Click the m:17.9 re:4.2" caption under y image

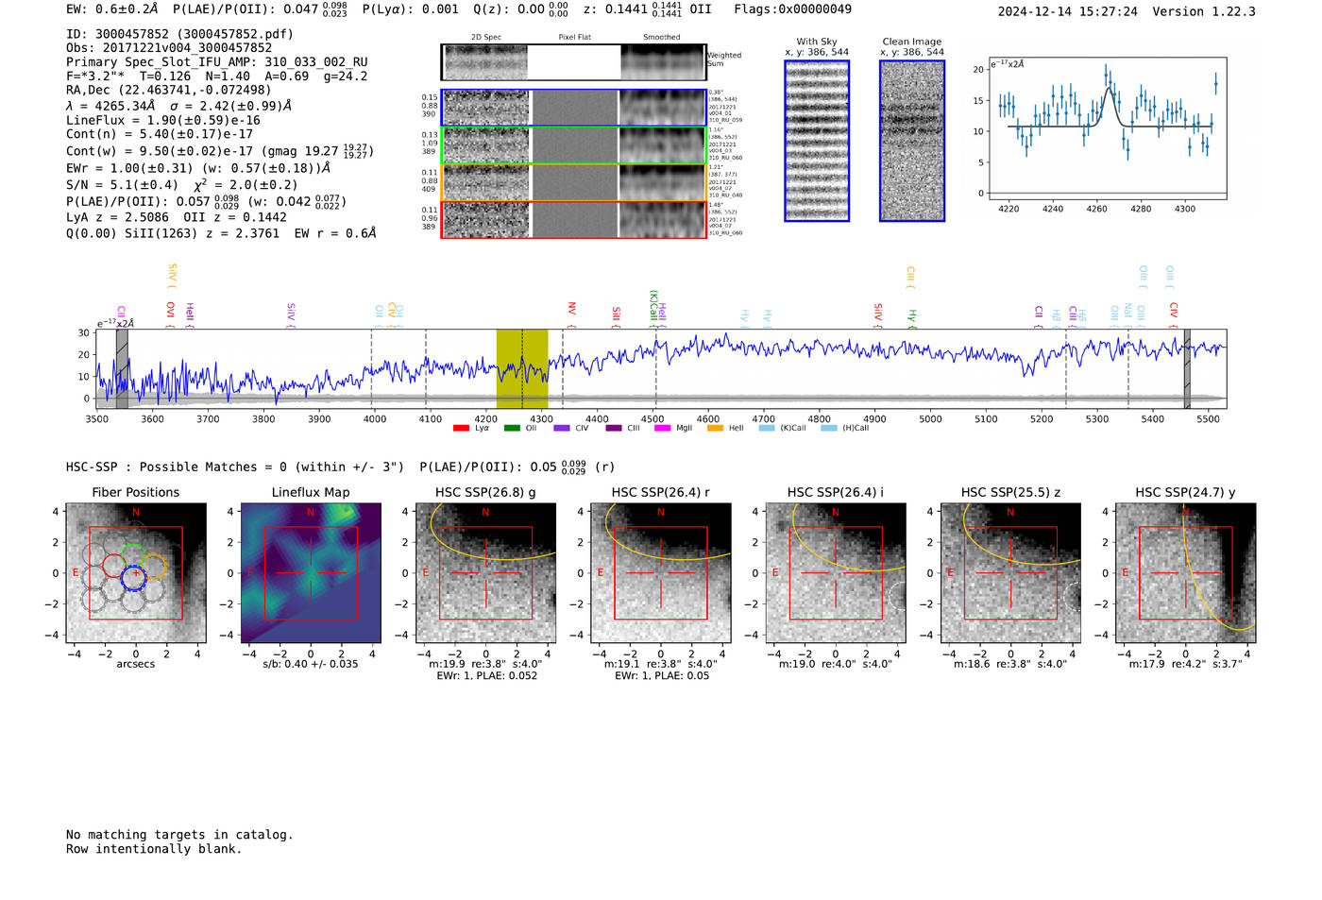1186,664
